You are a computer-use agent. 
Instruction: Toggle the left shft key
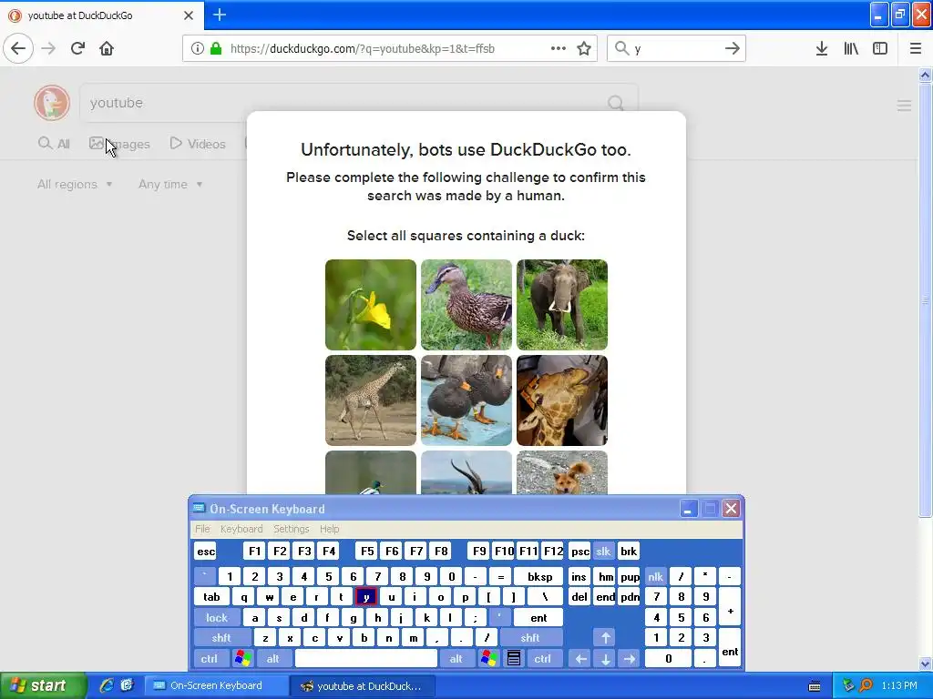coord(221,638)
